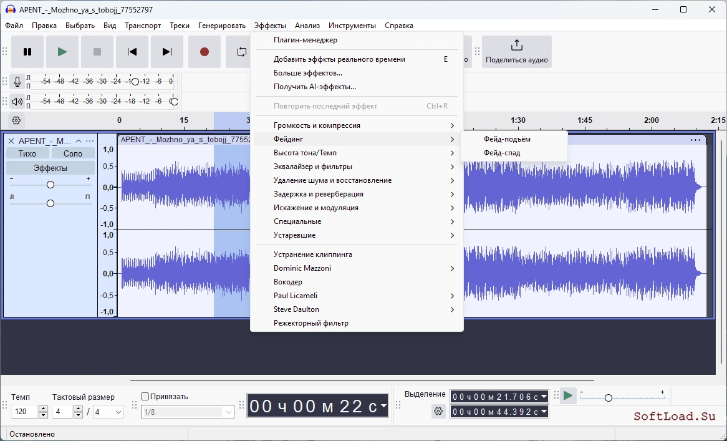Enable the Привязать snap checkbox
This screenshot has height=441, width=727.
(x=145, y=397)
